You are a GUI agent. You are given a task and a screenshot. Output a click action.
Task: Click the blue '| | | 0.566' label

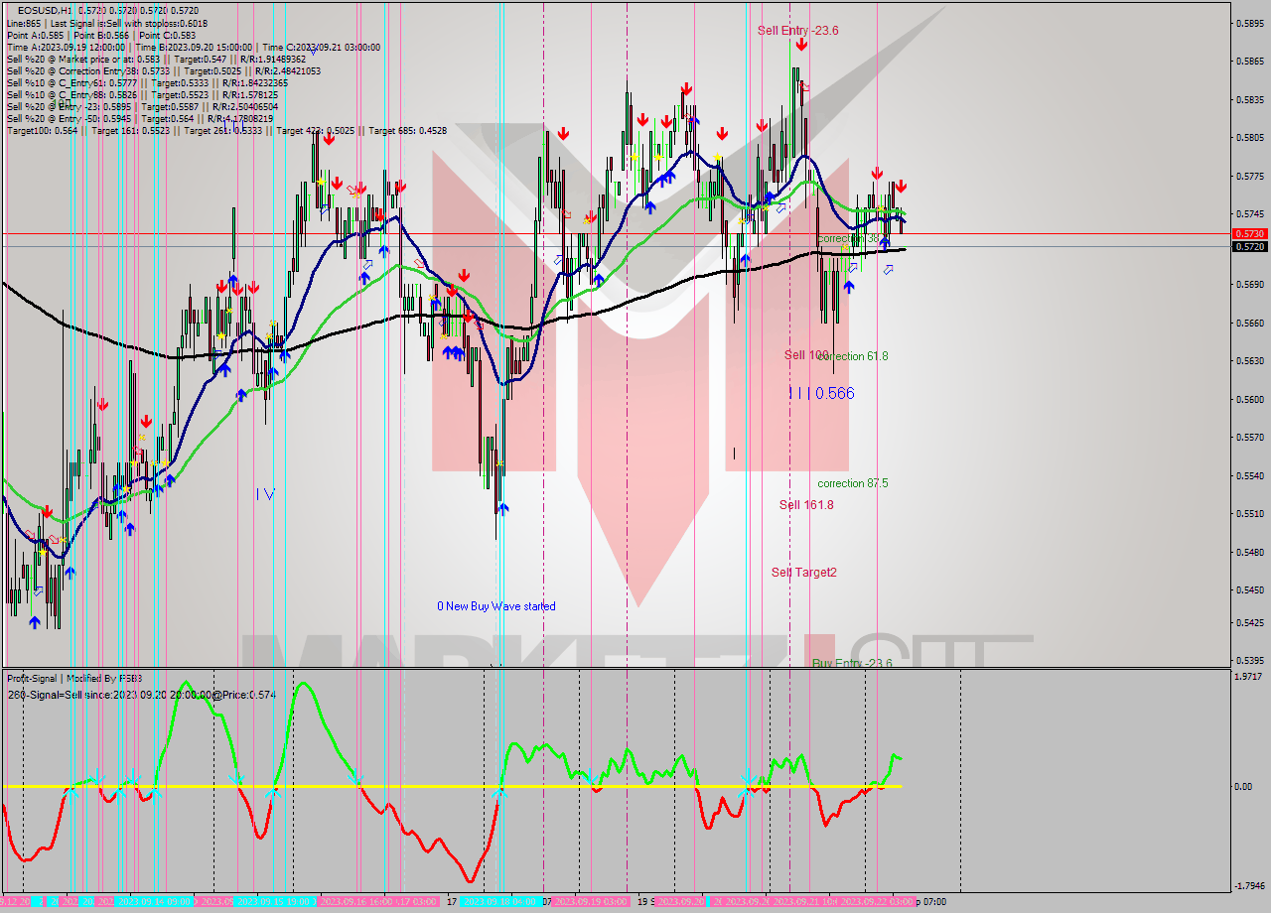click(x=821, y=393)
